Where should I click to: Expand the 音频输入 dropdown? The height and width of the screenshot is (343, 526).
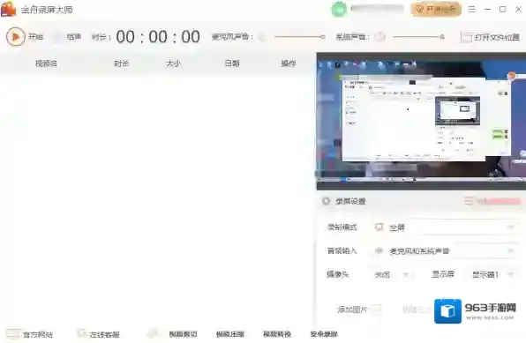(445, 250)
